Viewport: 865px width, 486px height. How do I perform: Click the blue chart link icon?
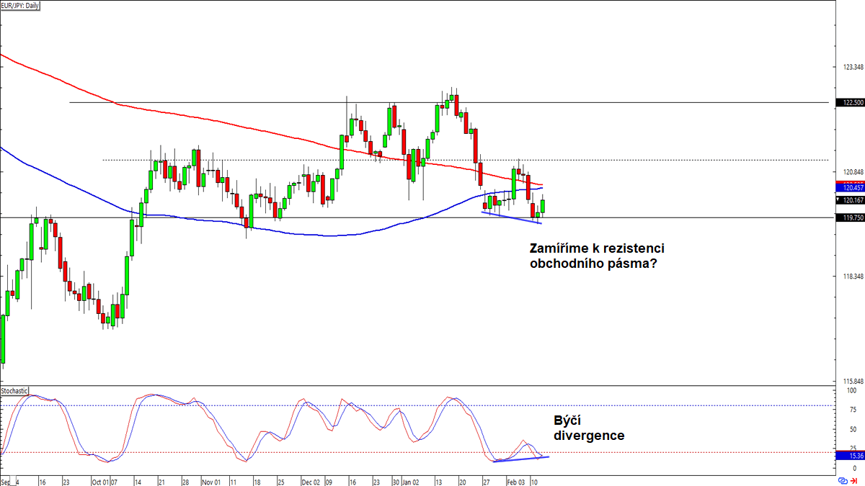(843, 480)
